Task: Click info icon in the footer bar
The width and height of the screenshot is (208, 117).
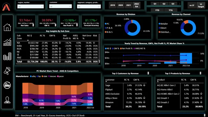Action: 204,115
